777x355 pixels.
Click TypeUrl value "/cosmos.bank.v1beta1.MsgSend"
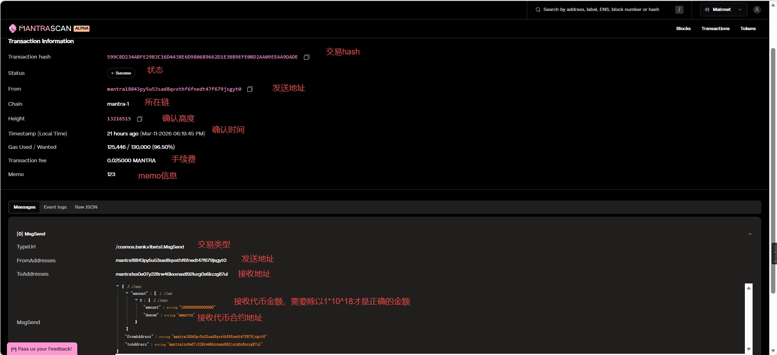150,247
